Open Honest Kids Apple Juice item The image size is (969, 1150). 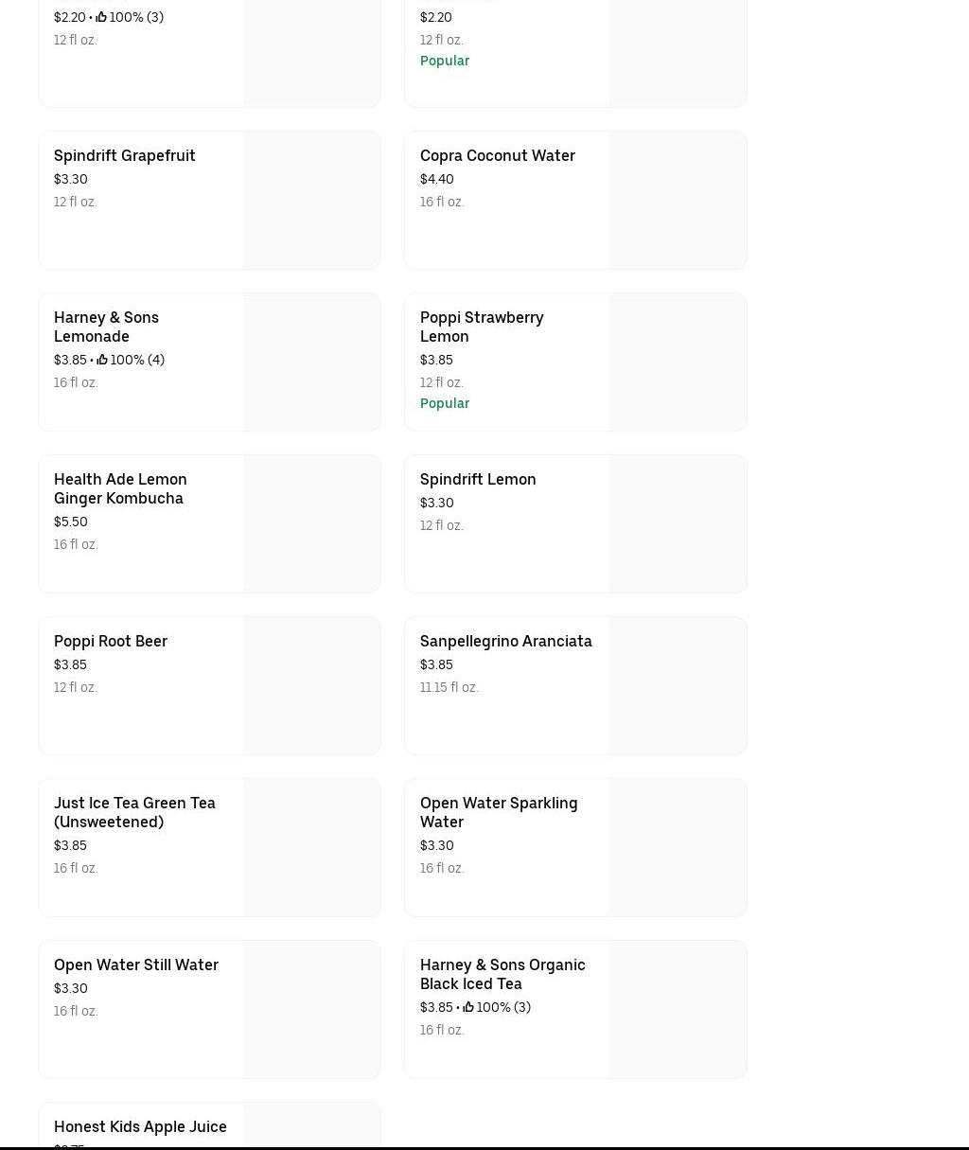coord(140,1126)
